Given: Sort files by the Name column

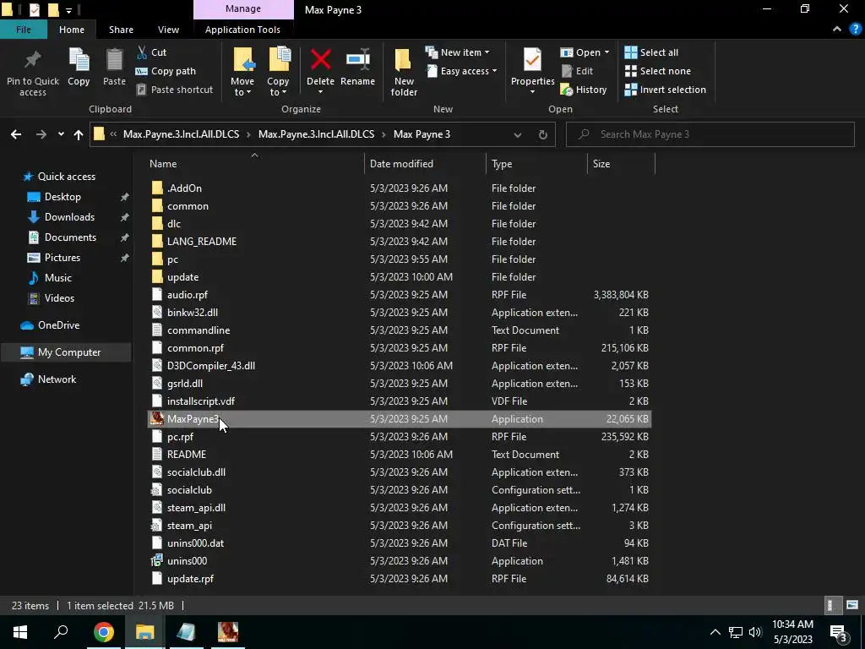Looking at the screenshot, I should pos(163,164).
